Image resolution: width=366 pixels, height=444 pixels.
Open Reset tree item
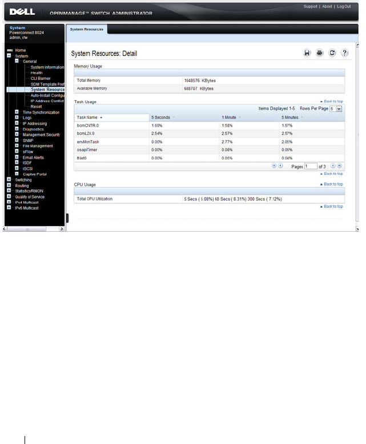pyautogui.click(x=37, y=107)
